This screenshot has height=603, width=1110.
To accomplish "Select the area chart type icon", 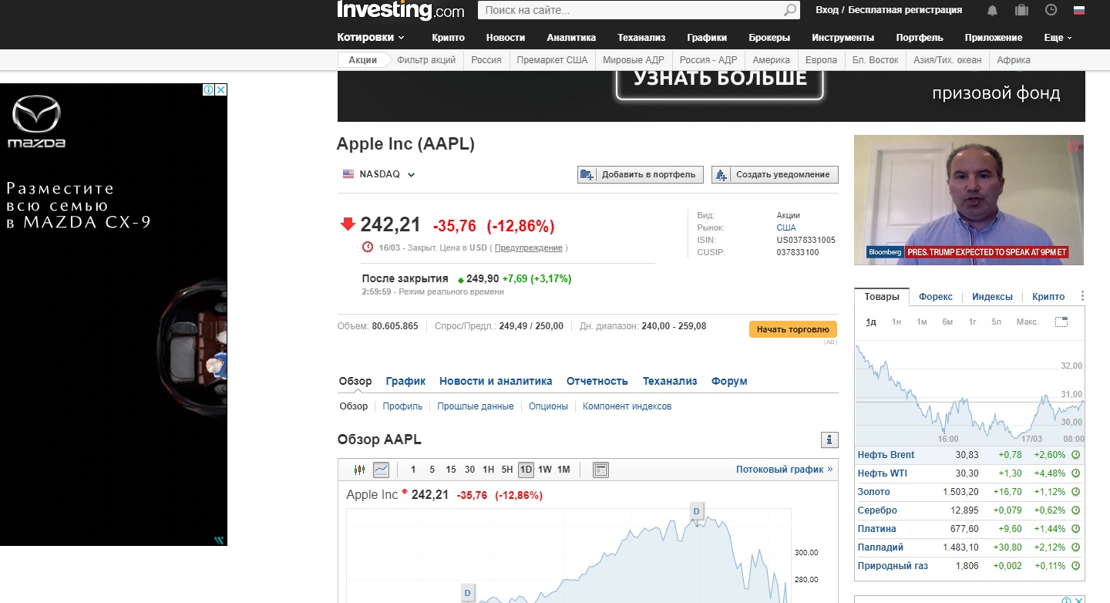I will tap(381, 470).
